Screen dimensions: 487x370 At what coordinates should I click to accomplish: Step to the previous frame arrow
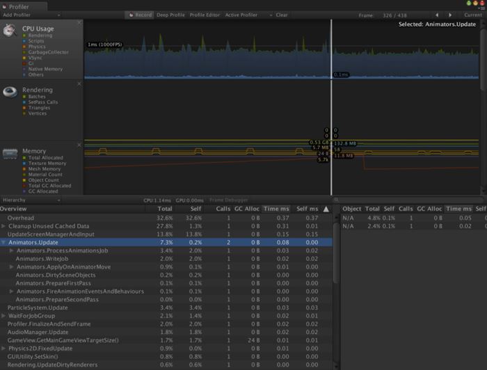pyautogui.click(x=436, y=15)
